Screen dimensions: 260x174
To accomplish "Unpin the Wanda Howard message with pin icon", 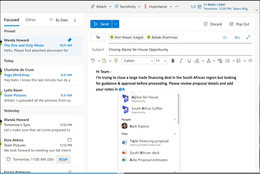I will (x=70, y=40).
